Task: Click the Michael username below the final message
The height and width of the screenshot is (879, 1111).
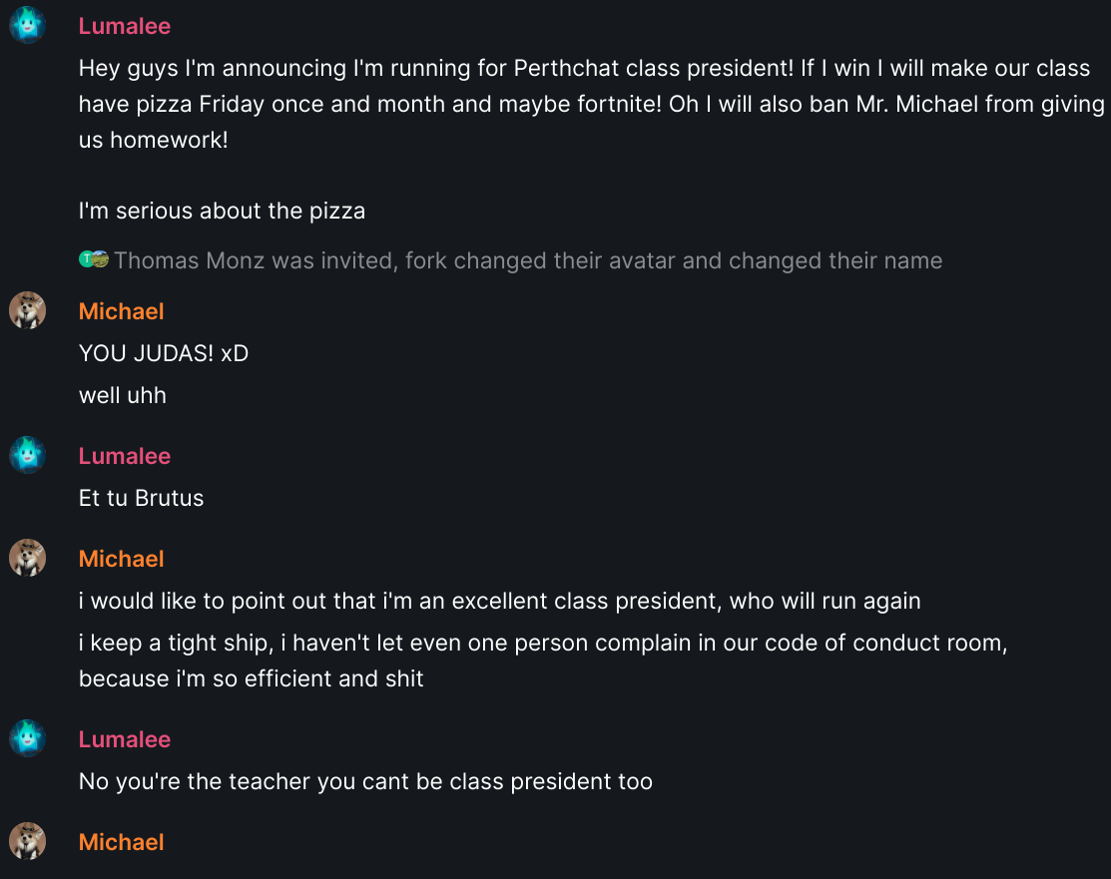Action: click(x=121, y=842)
